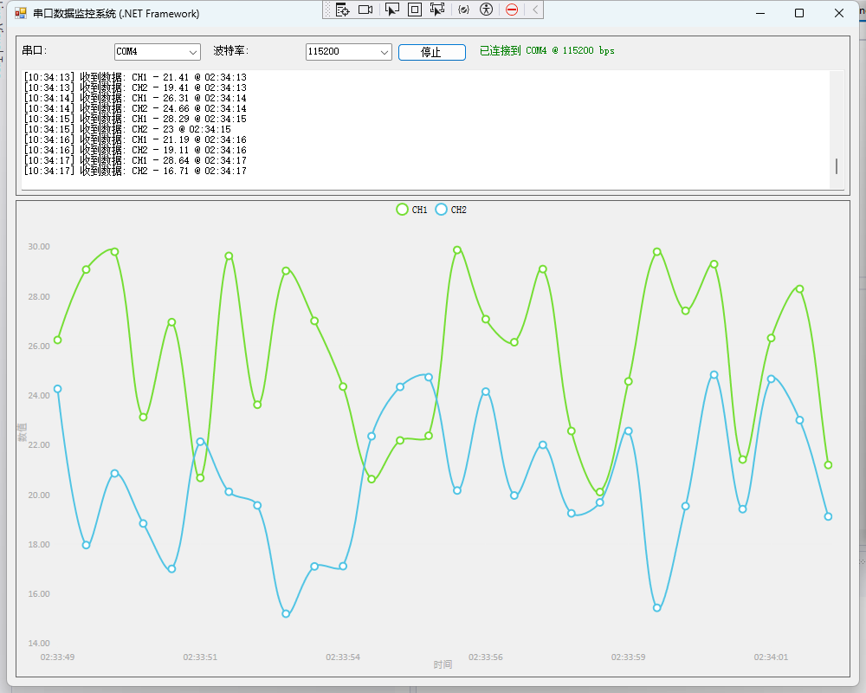Click the 14.00 Y-axis label

[39, 644]
